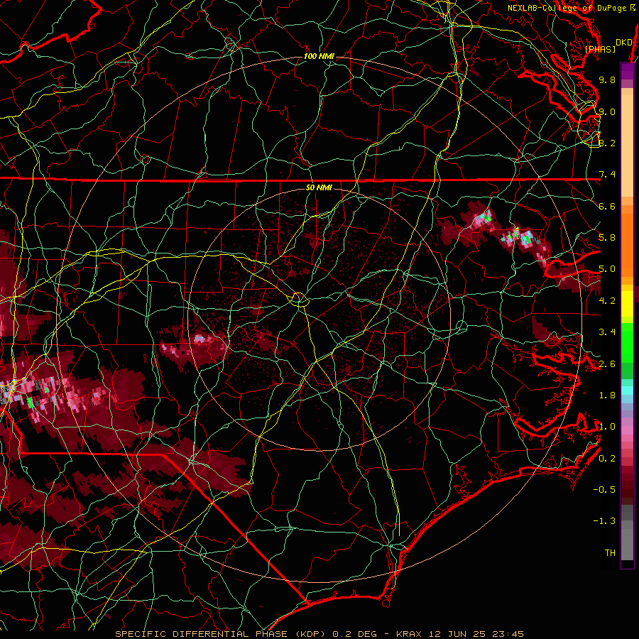Click the 1.8 value on the color scale
Image resolution: width=639 pixels, height=639 pixels.
point(607,395)
